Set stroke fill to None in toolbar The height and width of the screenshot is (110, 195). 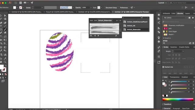(5, 74)
